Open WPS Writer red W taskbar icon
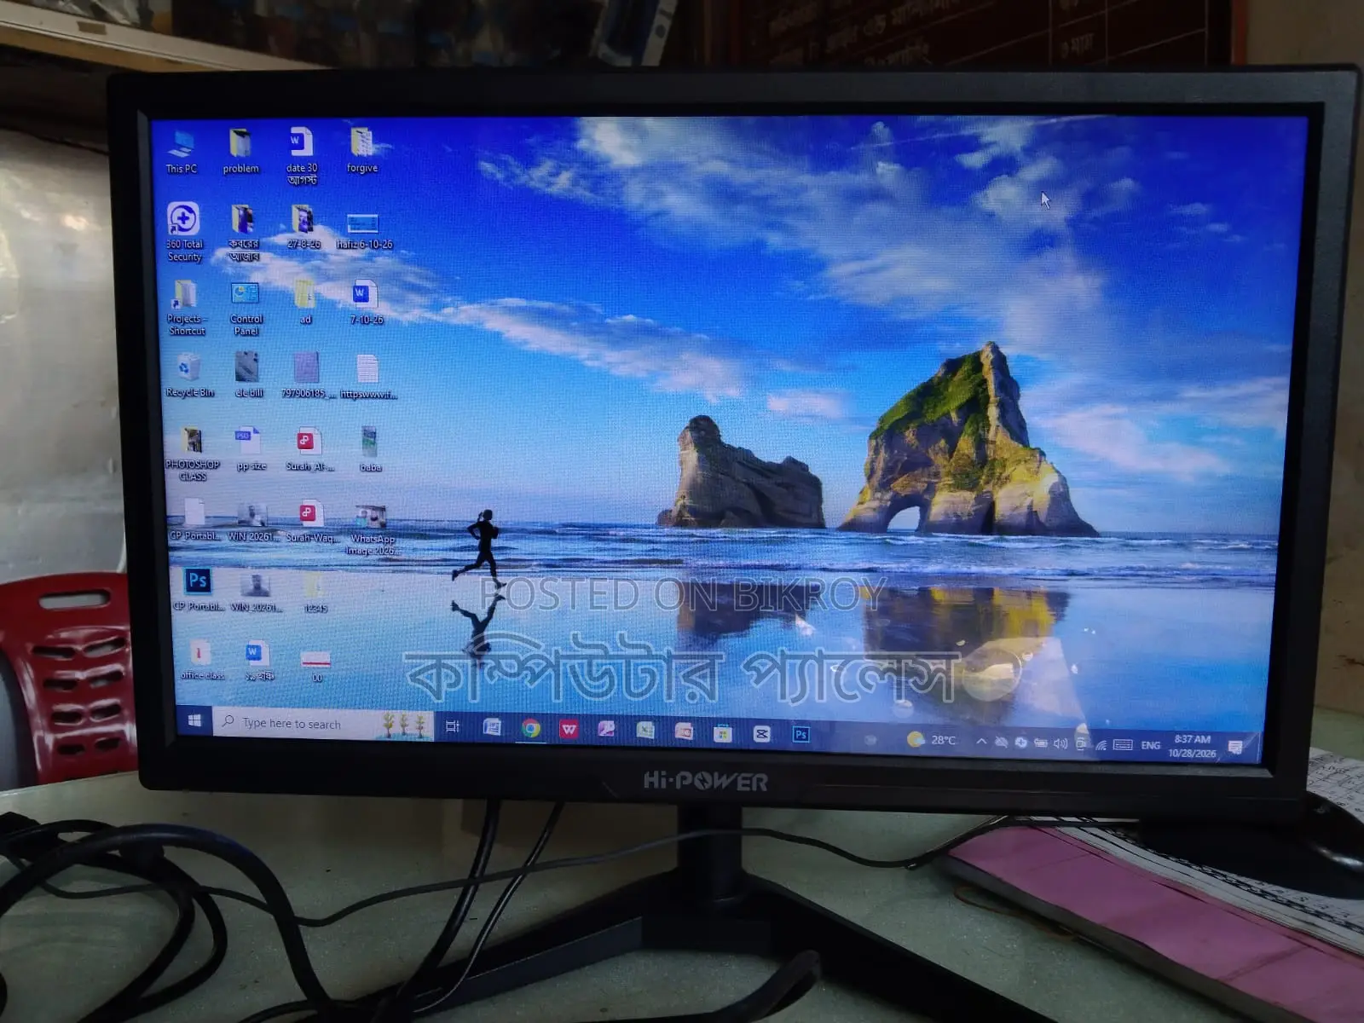The width and height of the screenshot is (1364, 1023). [569, 729]
